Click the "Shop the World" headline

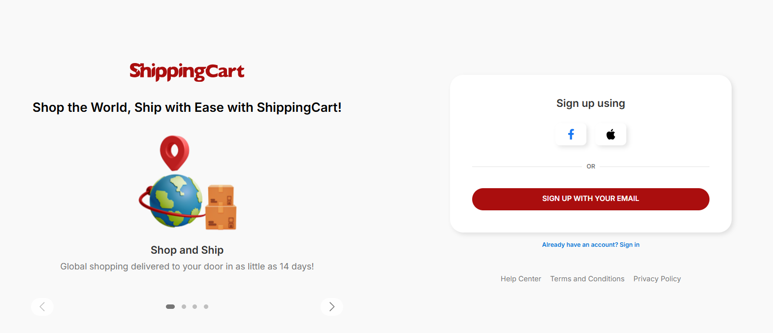[187, 107]
